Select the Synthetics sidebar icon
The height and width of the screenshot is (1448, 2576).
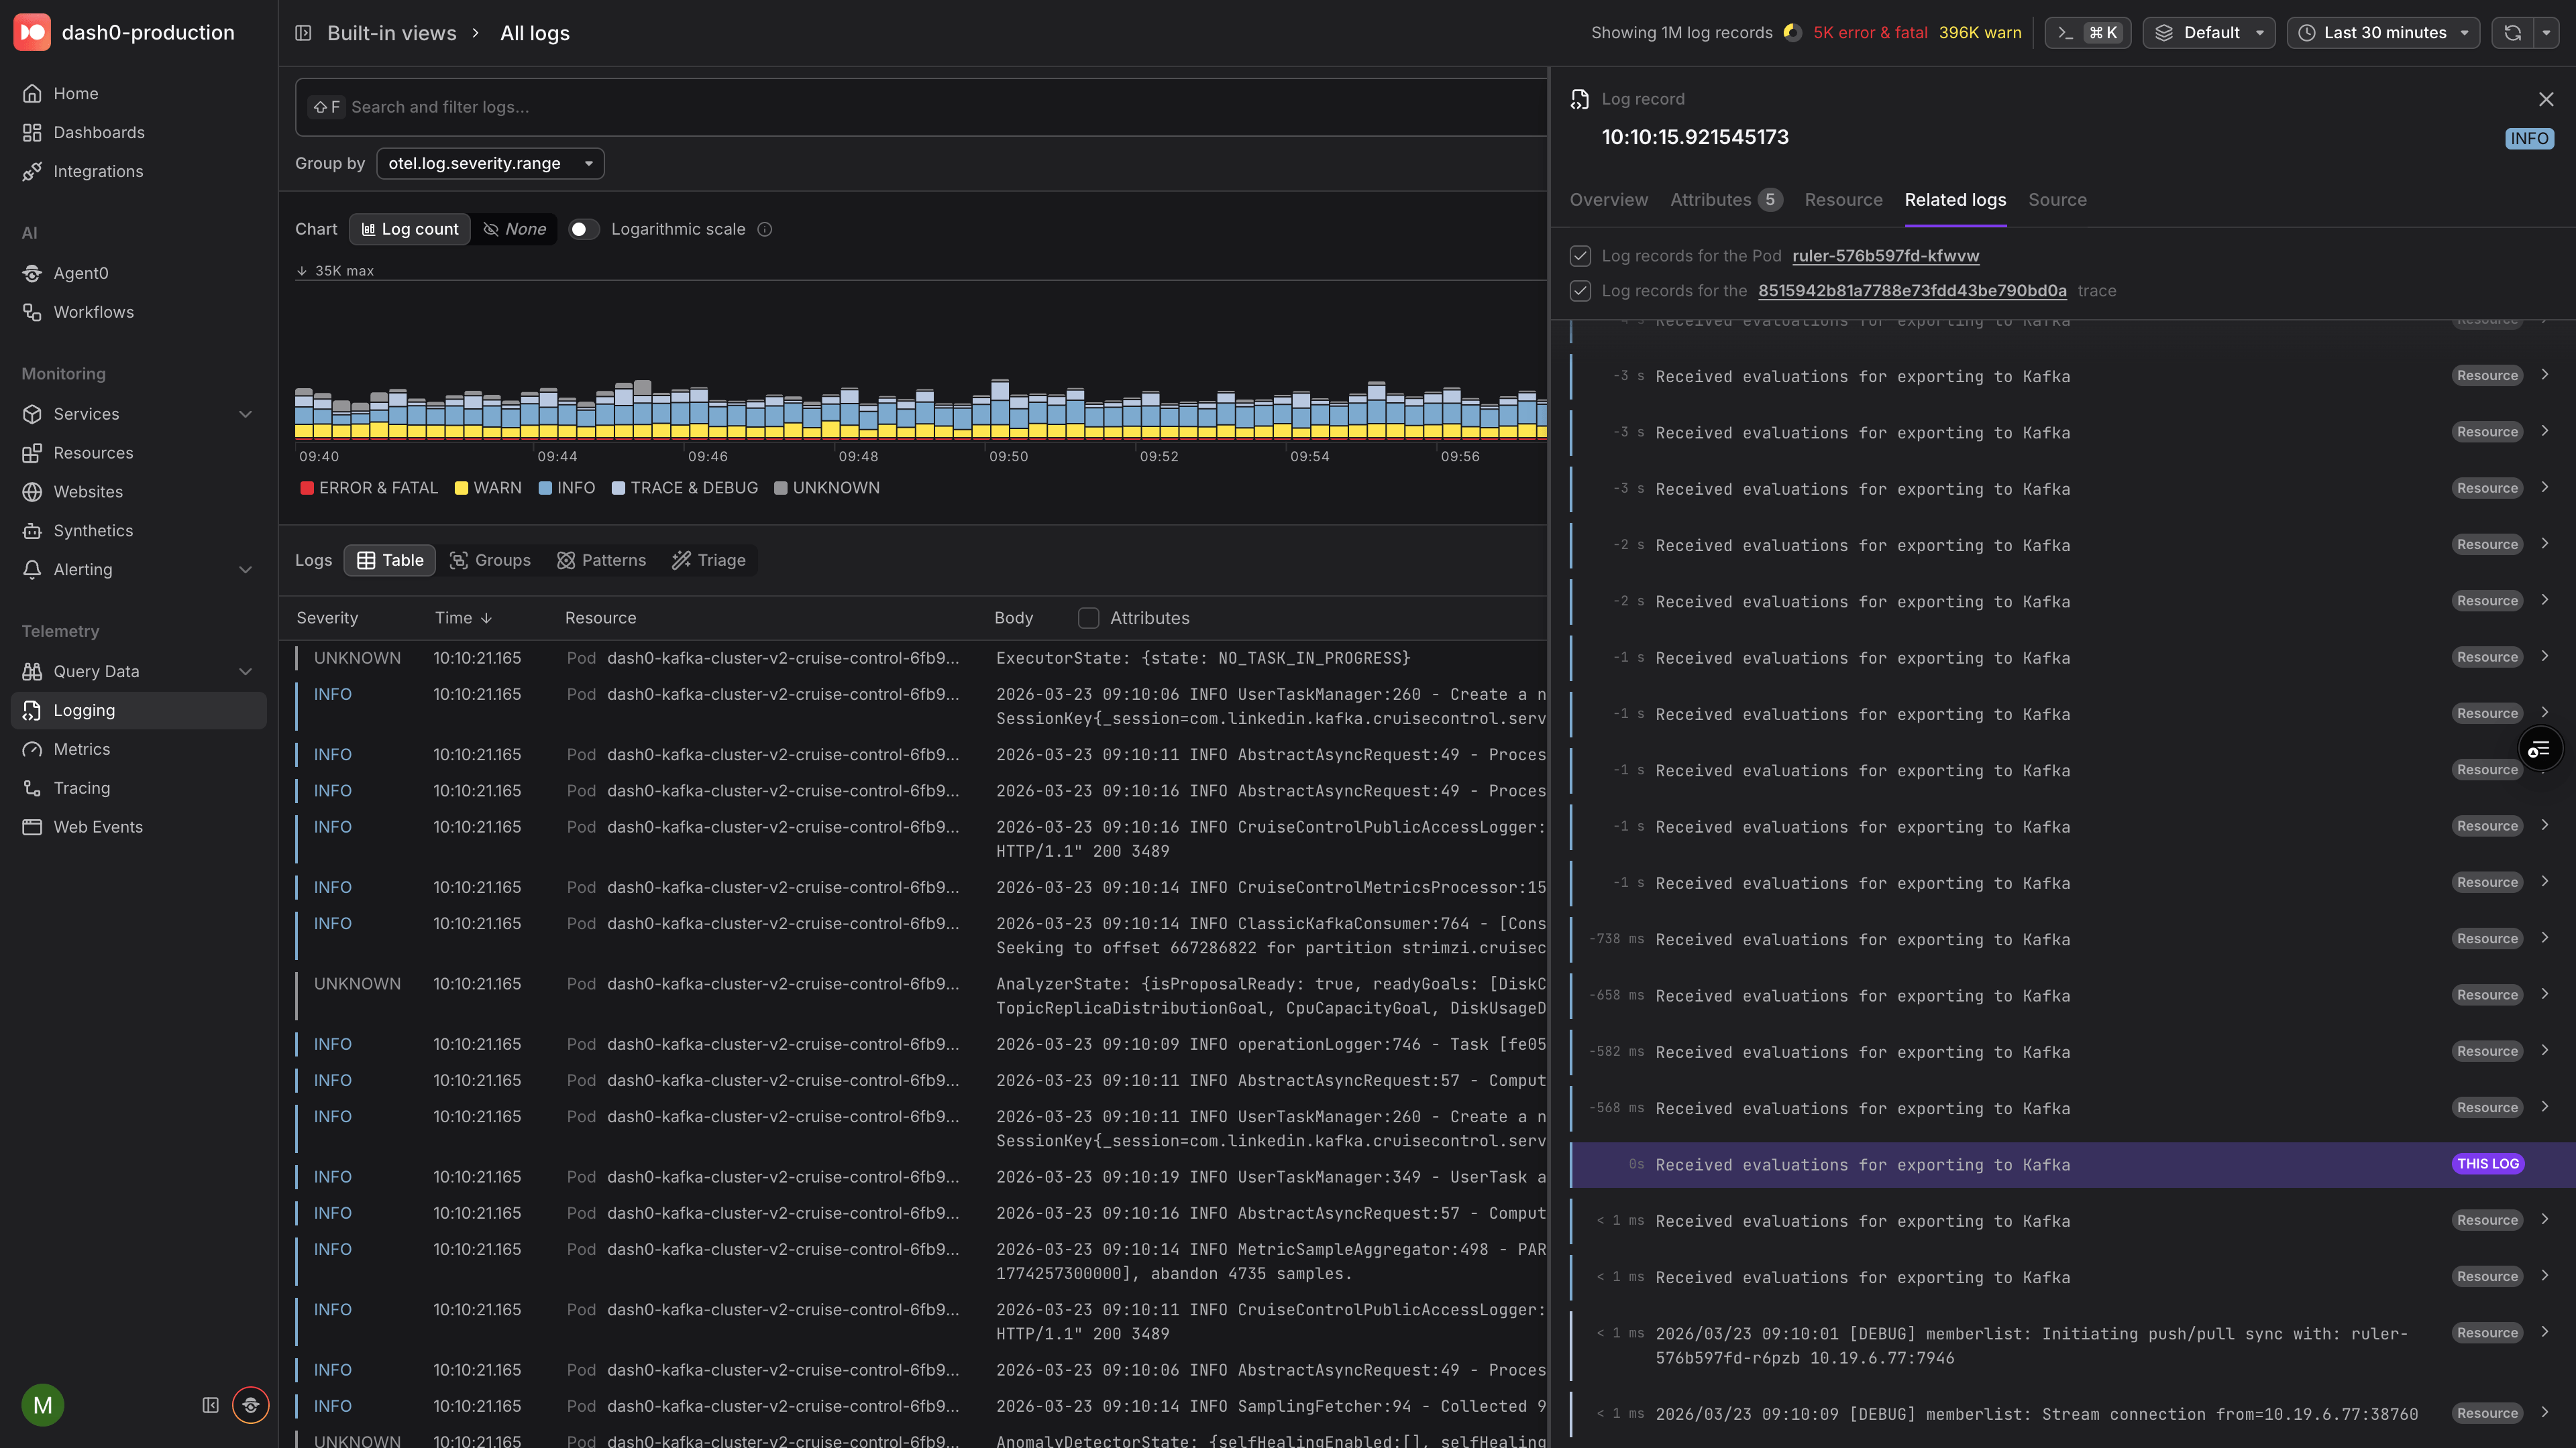(33, 531)
